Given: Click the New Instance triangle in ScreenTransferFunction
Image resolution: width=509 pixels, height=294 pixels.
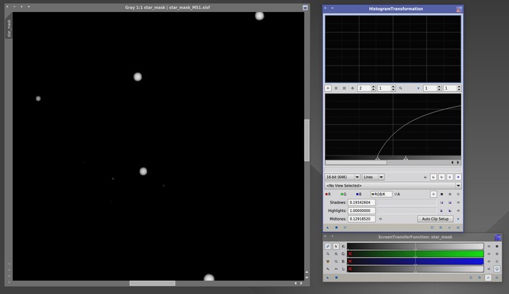Looking at the screenshot, I should coord(328,278).
